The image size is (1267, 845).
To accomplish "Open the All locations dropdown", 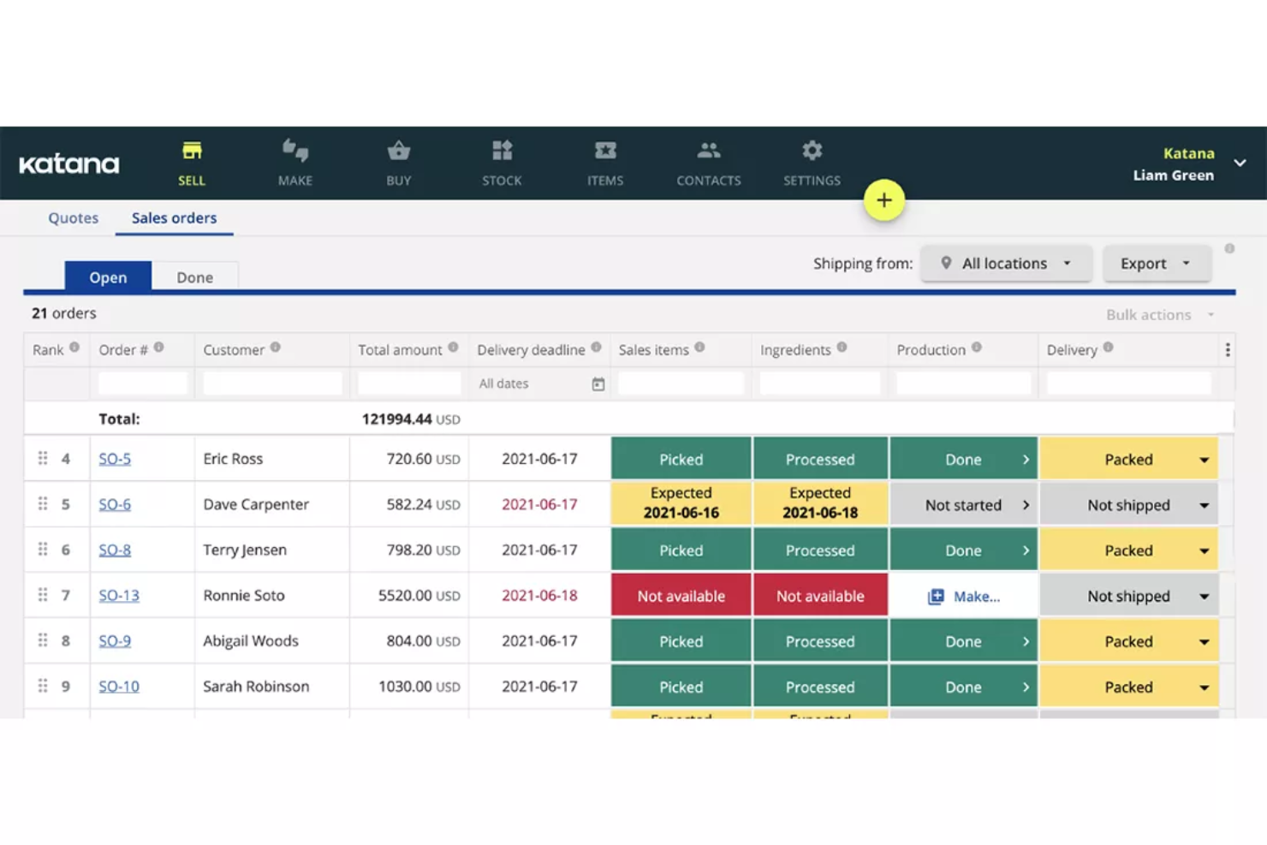I will pos(1006,263).
